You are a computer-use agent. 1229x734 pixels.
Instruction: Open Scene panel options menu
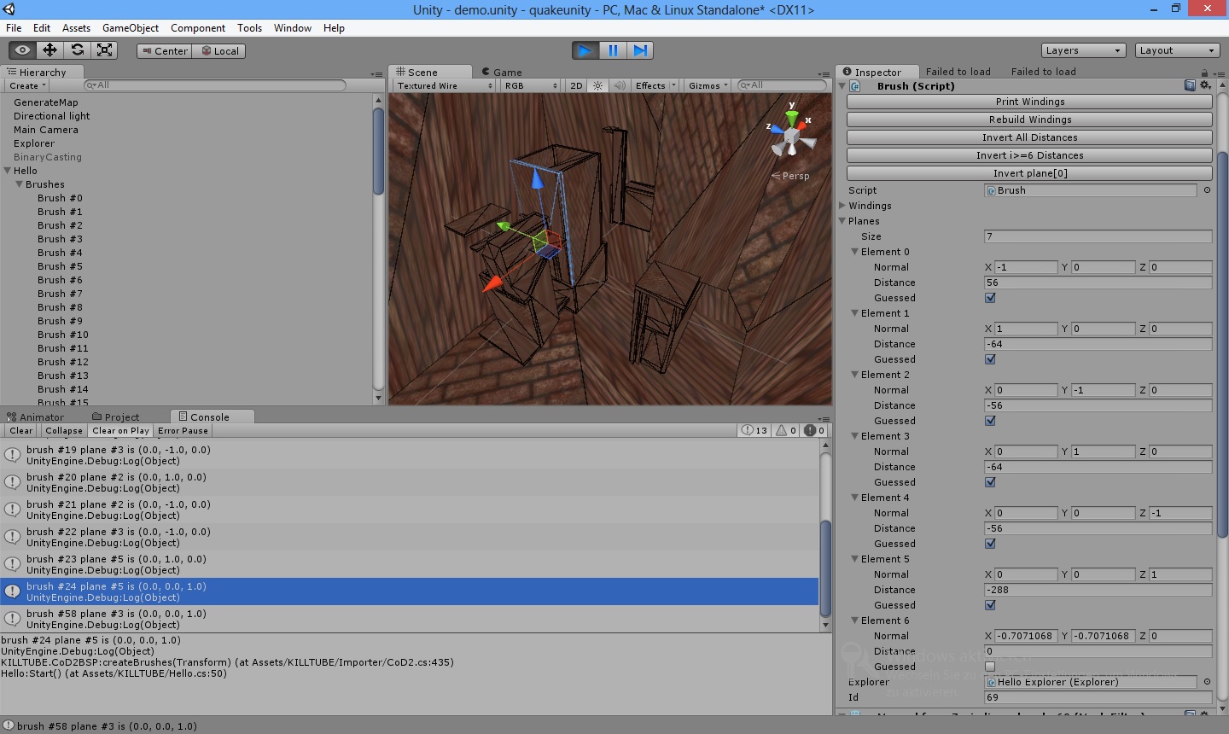click(x=823, y=74)
